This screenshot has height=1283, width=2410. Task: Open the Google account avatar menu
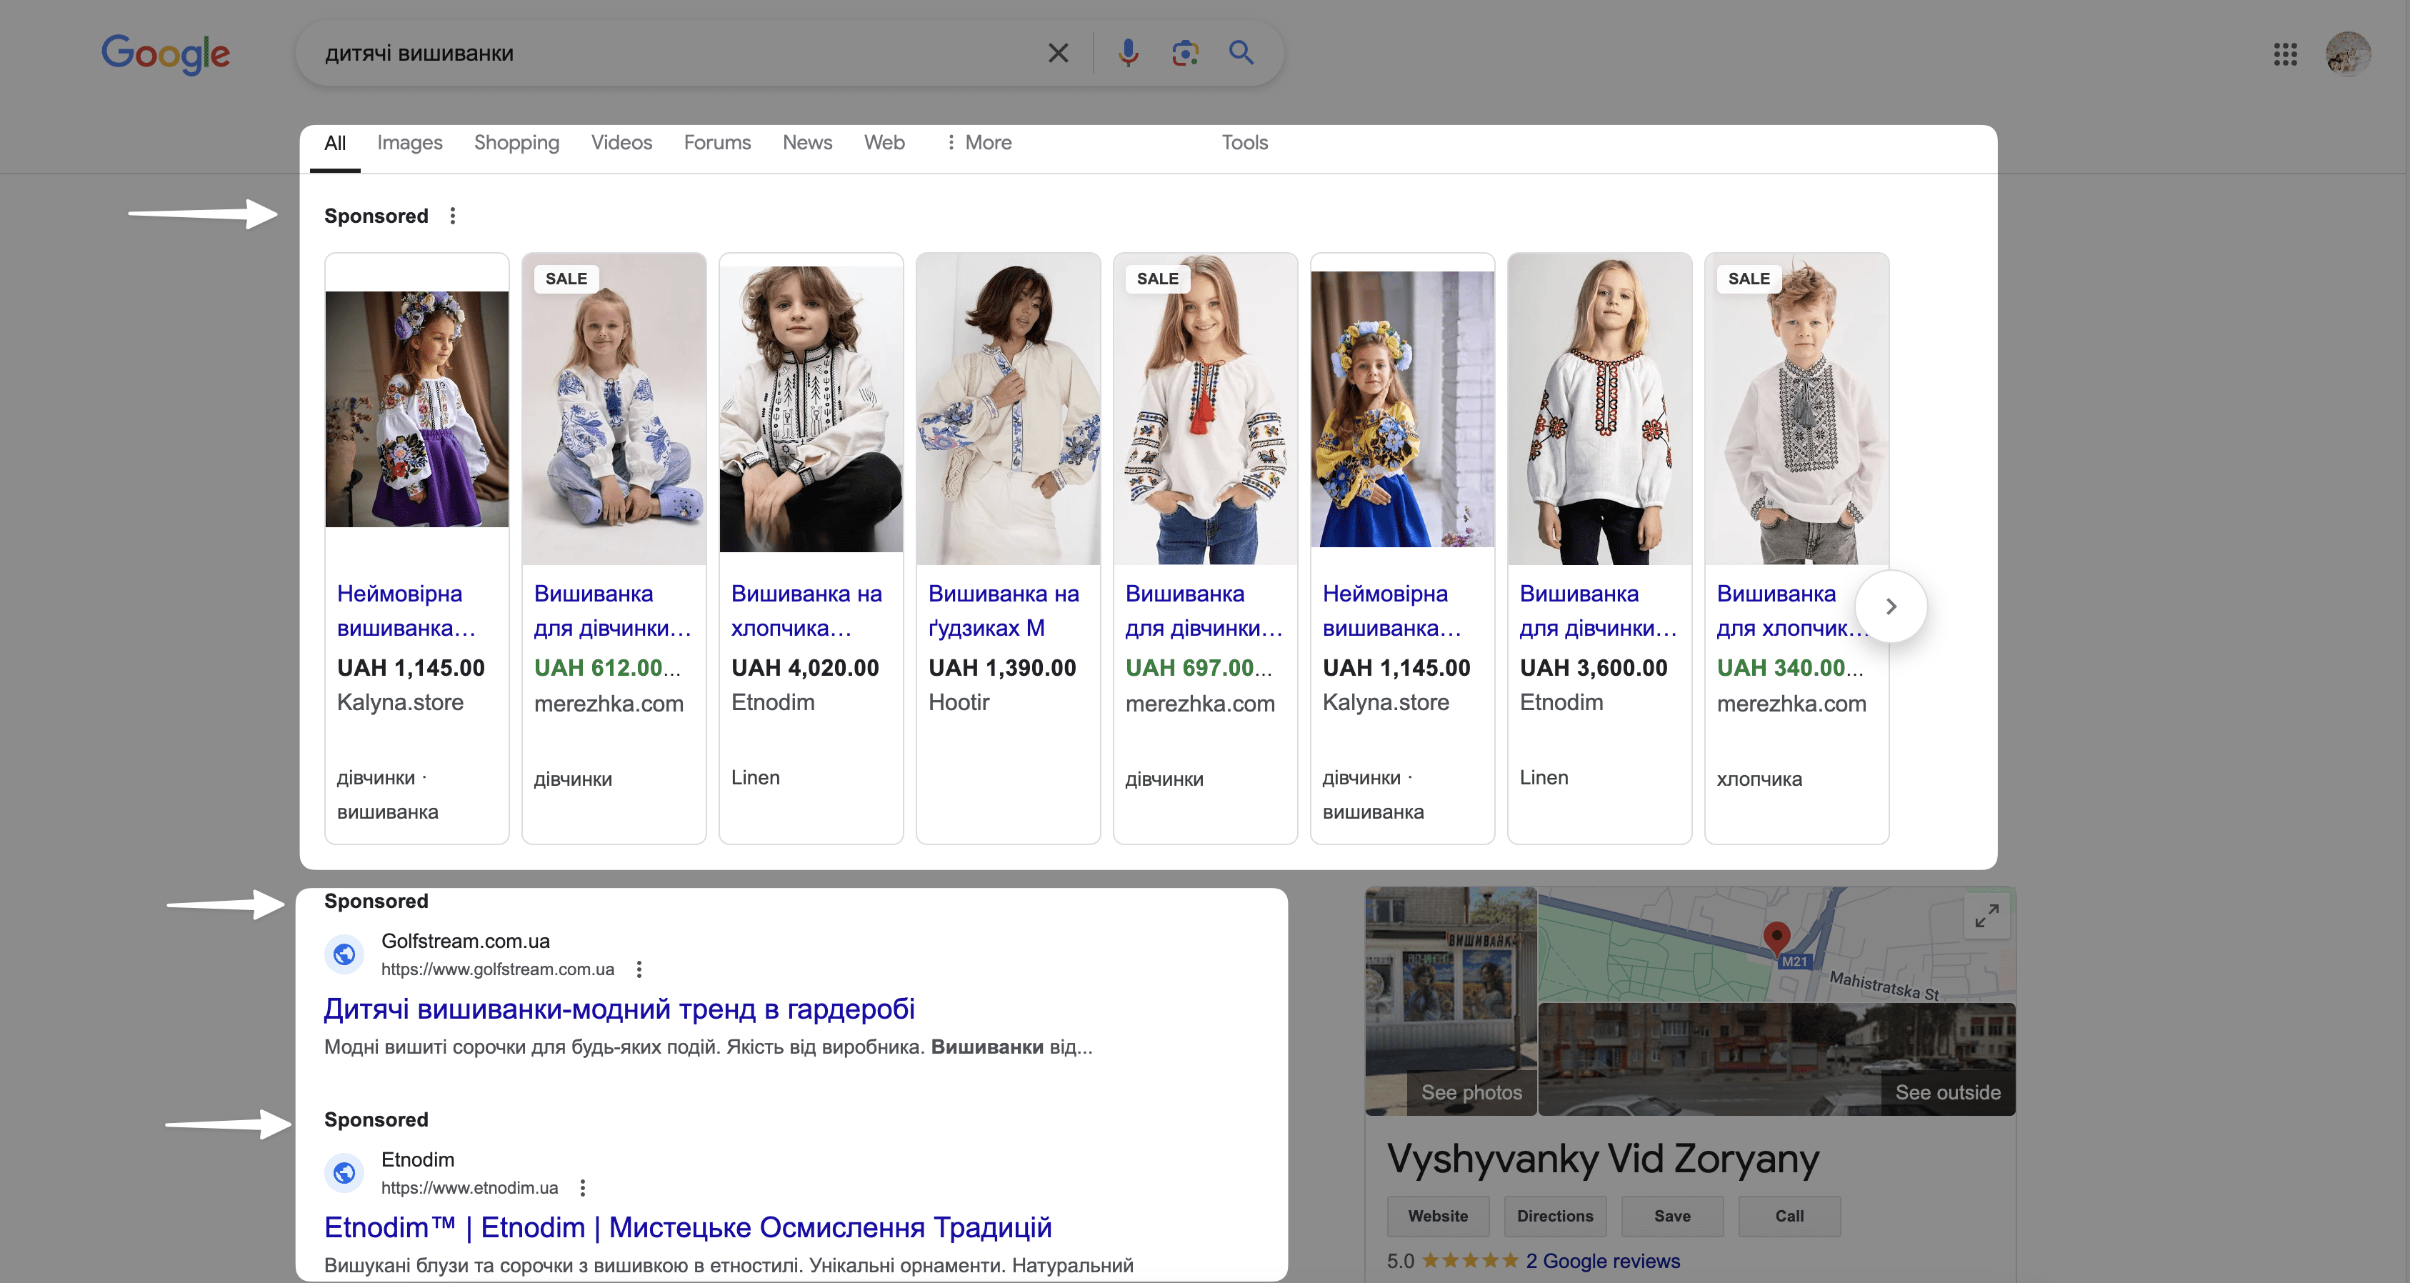(x=2347, y=54)
